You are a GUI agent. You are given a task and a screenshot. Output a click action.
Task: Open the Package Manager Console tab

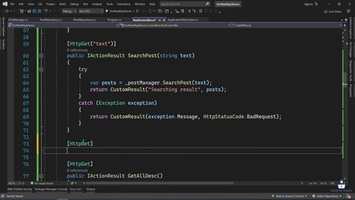coord(51,189)
